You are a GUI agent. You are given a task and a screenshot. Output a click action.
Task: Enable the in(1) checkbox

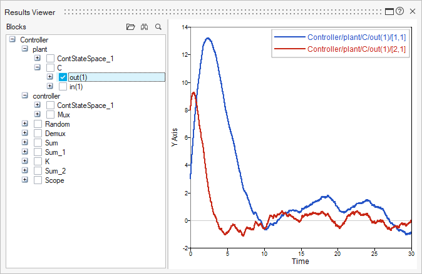[63, 87]
